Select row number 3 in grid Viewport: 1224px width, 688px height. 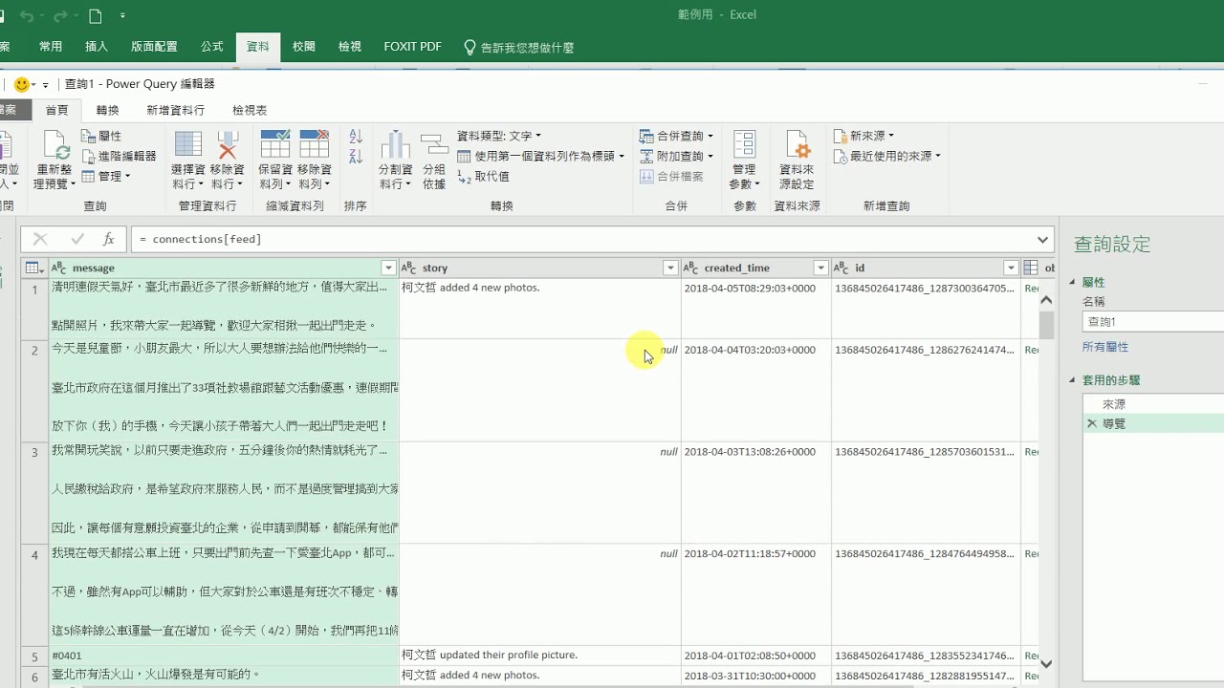click(34, 493)
